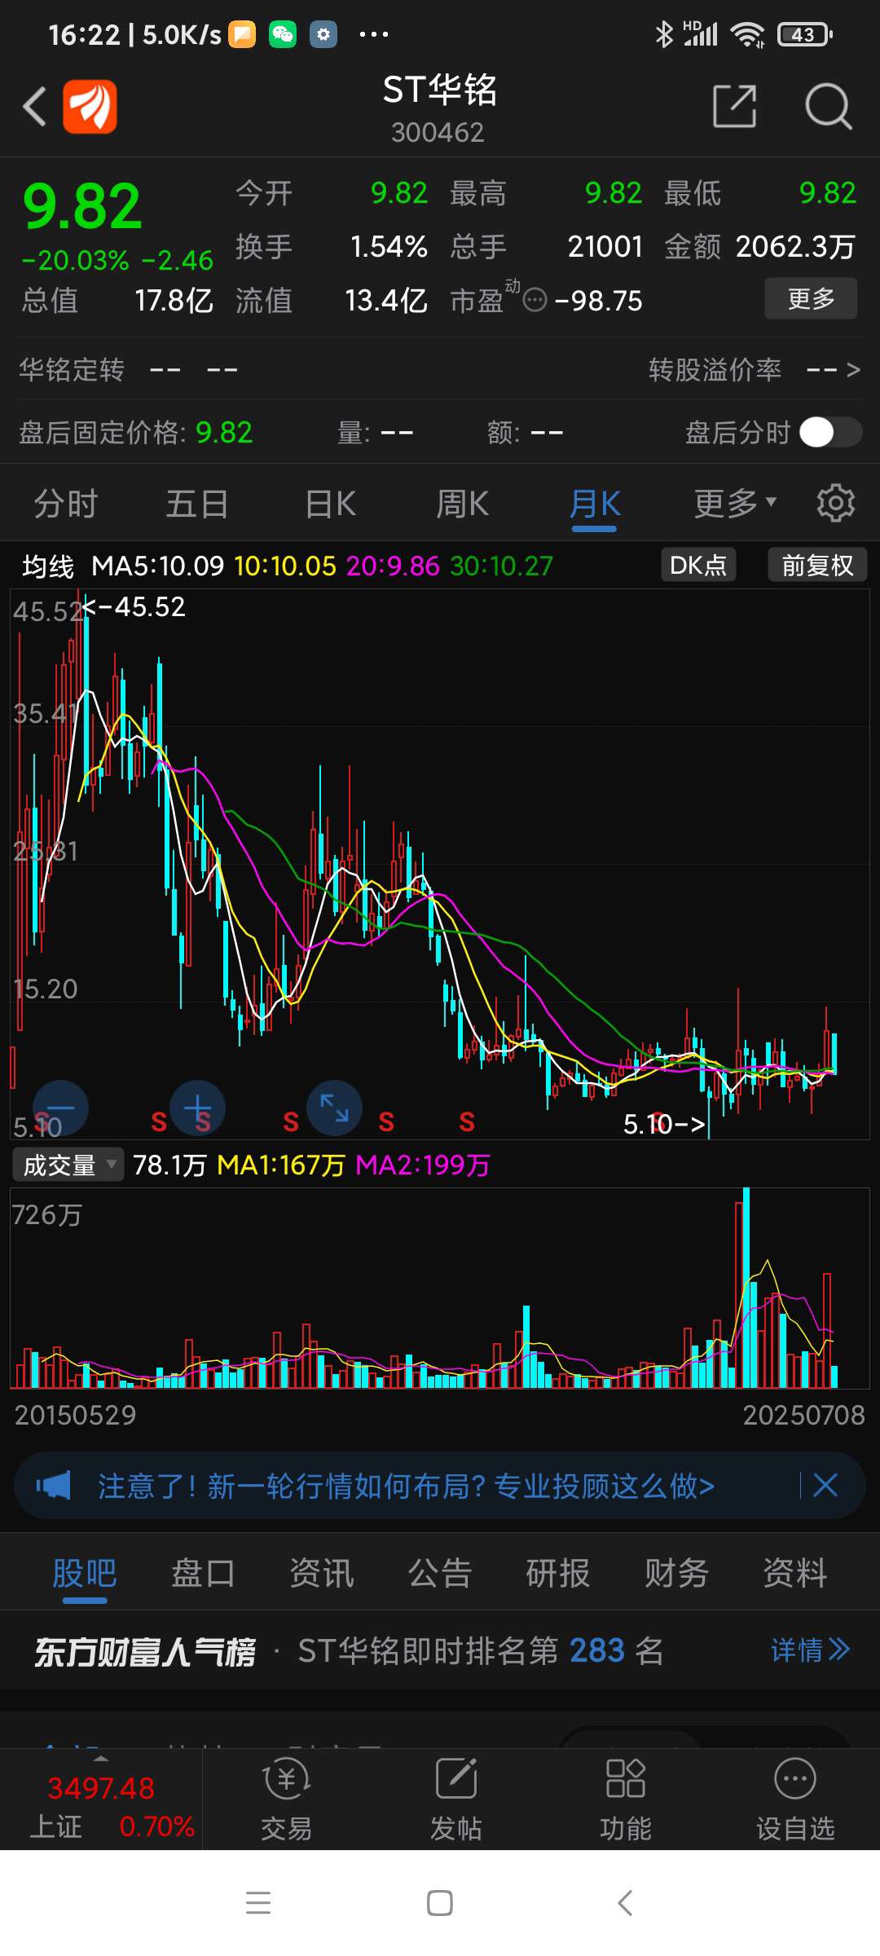880x1956 pixels.
Task: Tap the magenta 20:9.86 MA value
Action: click(x=393, y=566)
